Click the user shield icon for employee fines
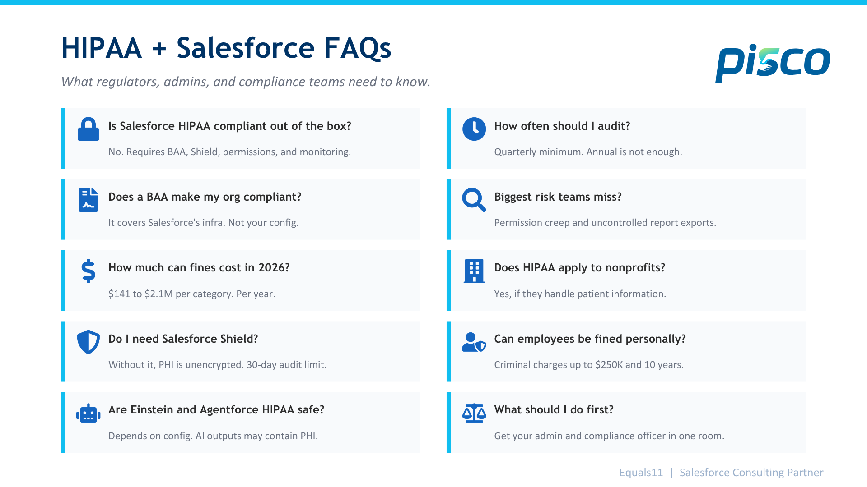867x487 pixels. [x=474, y=342]
